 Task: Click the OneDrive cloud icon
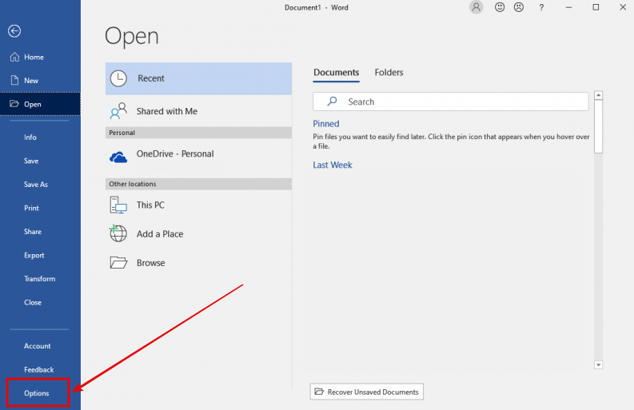tap(118, 157)
